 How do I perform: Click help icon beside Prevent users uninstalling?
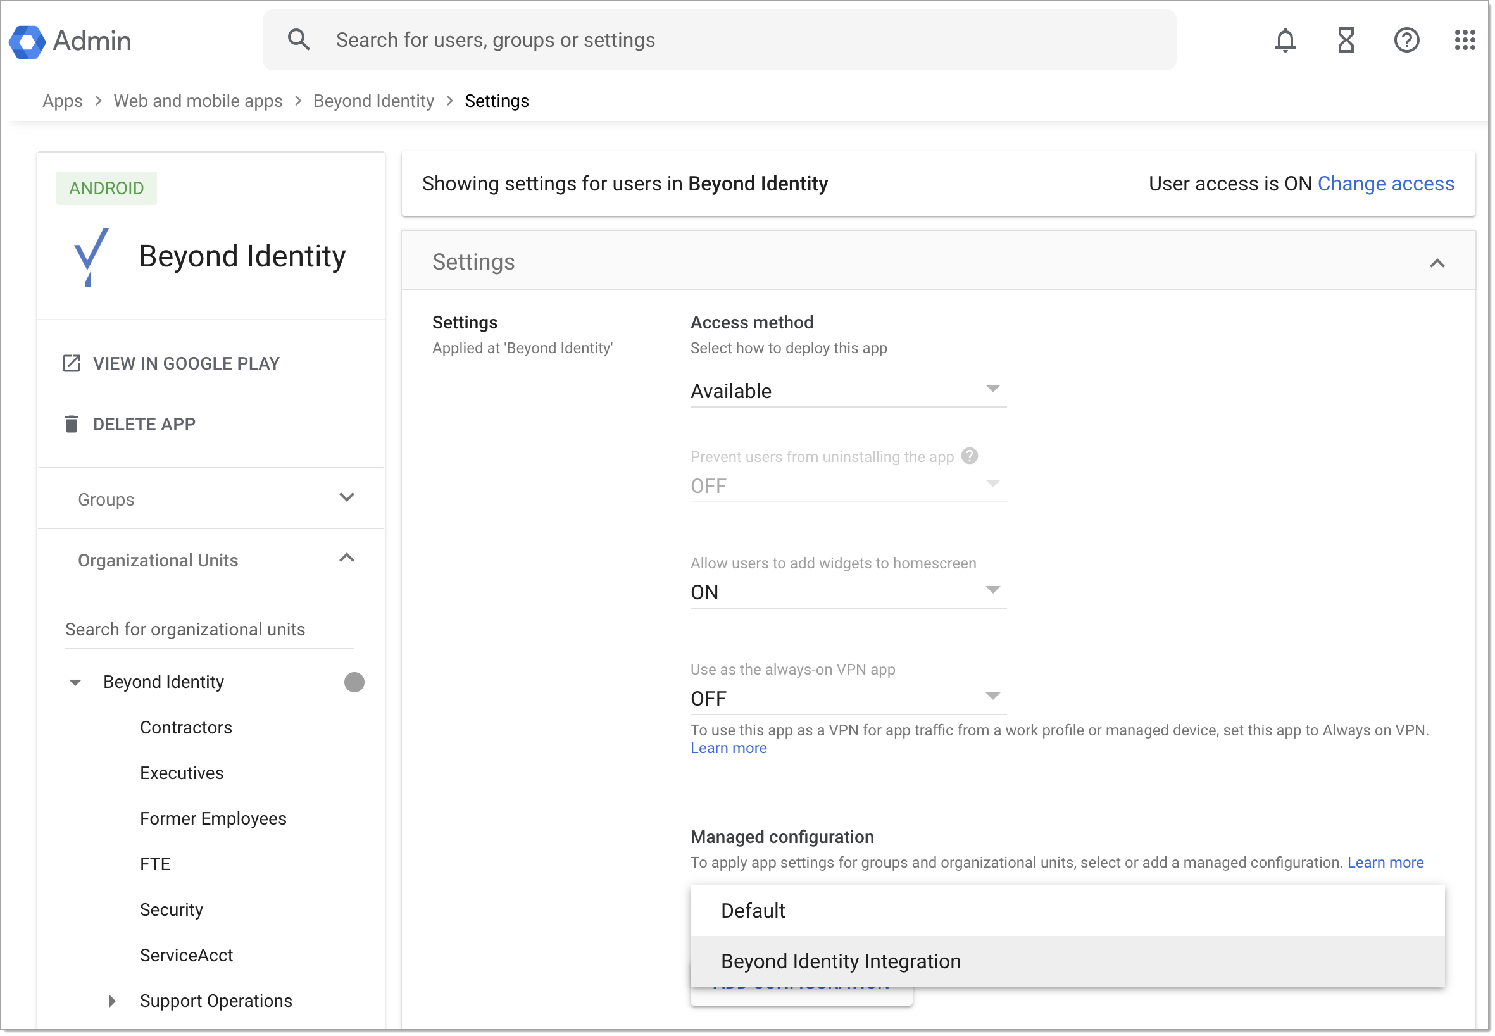969,456
